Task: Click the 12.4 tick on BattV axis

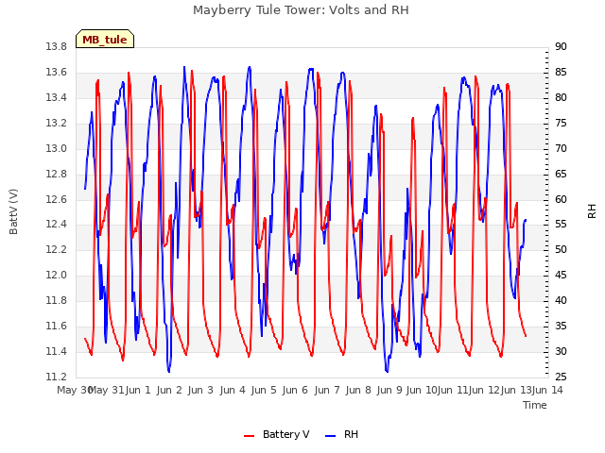Action: [x=57, y=225]
